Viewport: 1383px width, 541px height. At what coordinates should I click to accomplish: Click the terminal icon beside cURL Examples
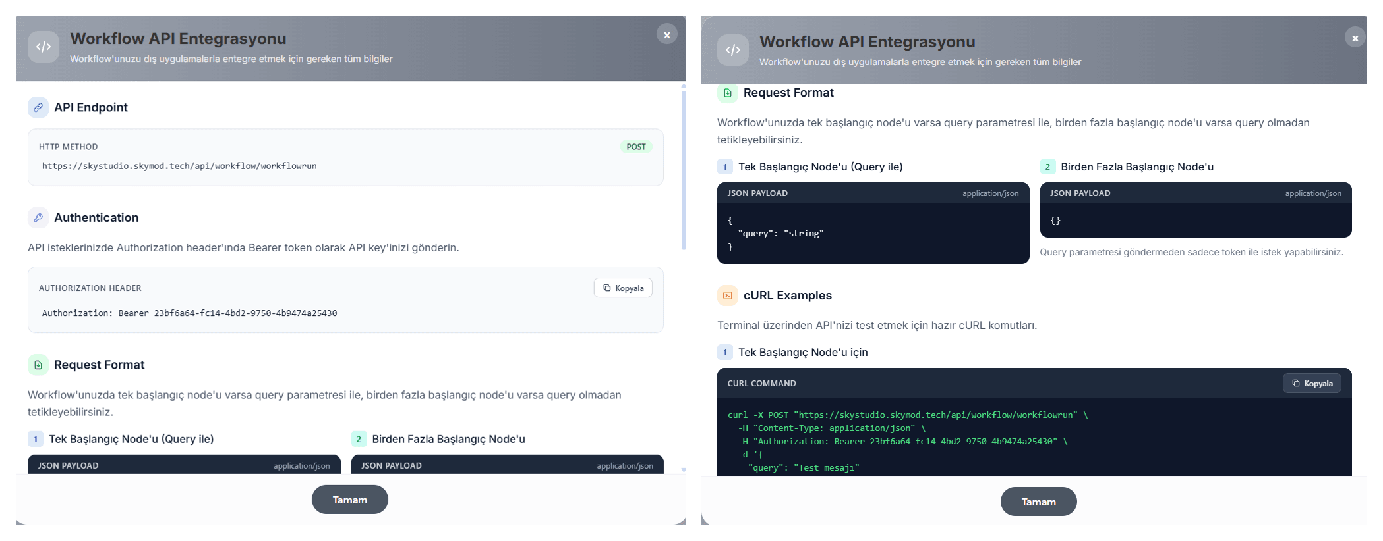728,296
